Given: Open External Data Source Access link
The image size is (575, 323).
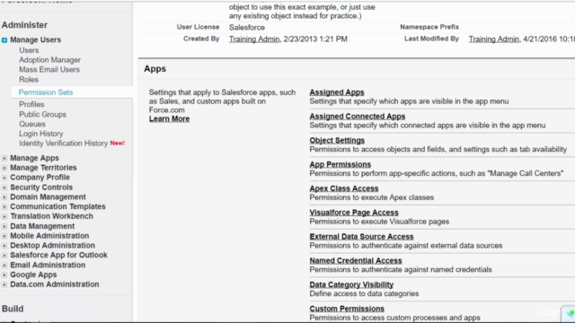Looking at the screenshot, I should [361, 237].
